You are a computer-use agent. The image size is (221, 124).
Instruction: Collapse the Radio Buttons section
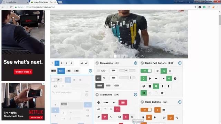click(x=142, y=102)
